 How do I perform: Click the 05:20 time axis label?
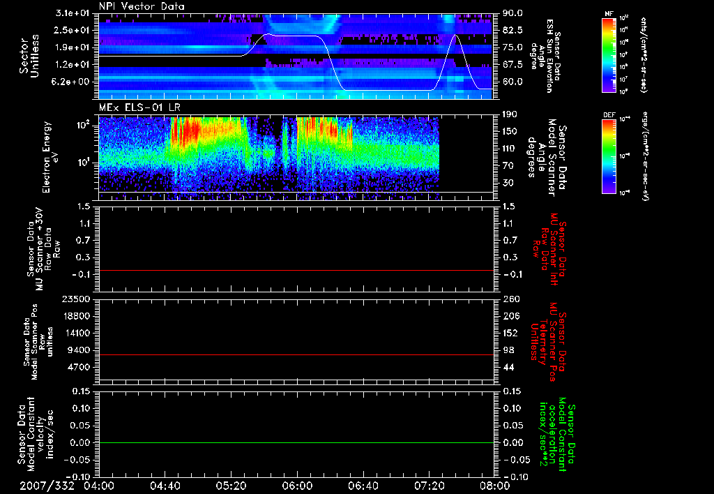[231, 485]
